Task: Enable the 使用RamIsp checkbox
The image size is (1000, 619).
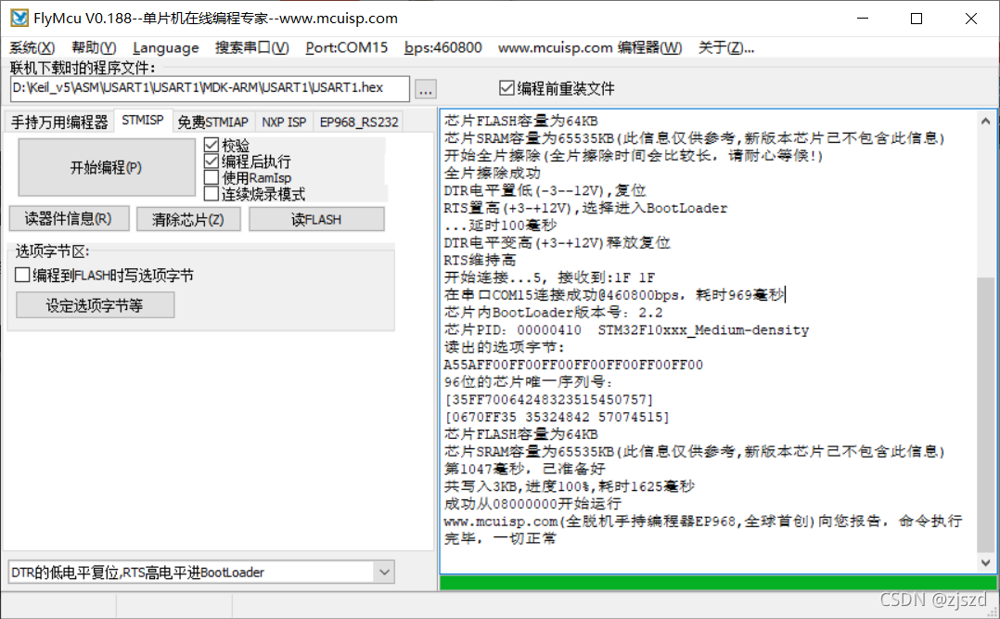Action: pyautogui.click(x=247, y=177)
